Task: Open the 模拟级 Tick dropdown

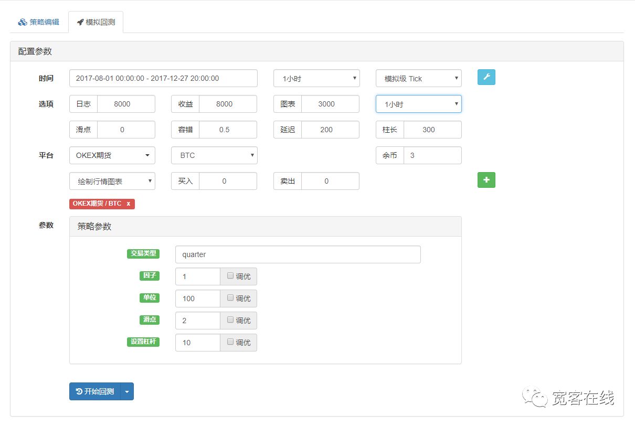Action: (418, 78)
